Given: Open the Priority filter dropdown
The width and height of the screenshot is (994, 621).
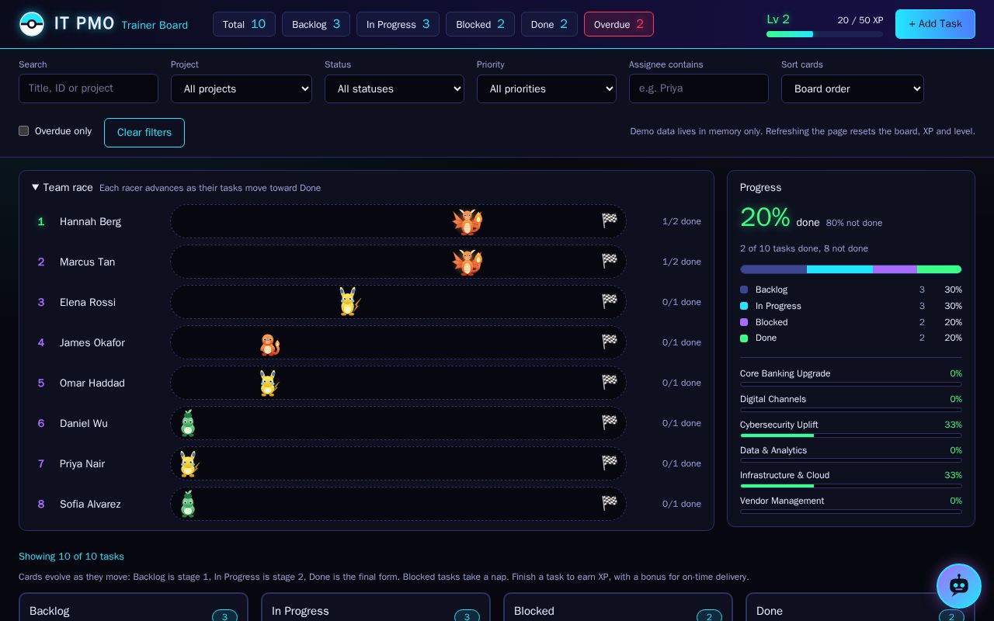Looking at the screenshot, I should (547, 88).
